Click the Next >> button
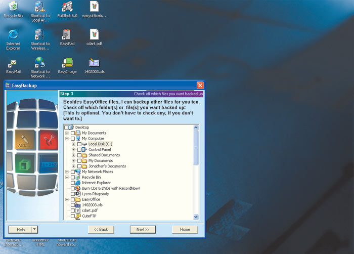 pos(143,229)
